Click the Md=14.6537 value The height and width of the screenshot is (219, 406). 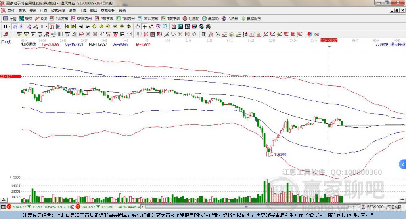[x=98, y=44]
